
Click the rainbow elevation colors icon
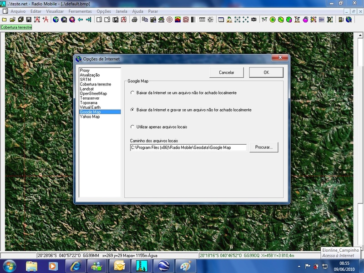[x=177, y=20]
